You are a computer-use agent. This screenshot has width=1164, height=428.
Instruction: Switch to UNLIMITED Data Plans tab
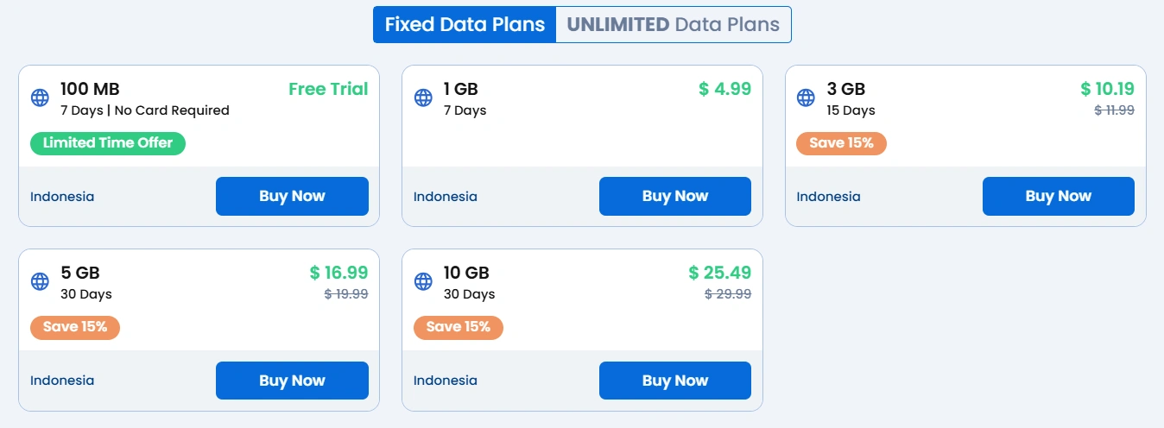[673, 24]
